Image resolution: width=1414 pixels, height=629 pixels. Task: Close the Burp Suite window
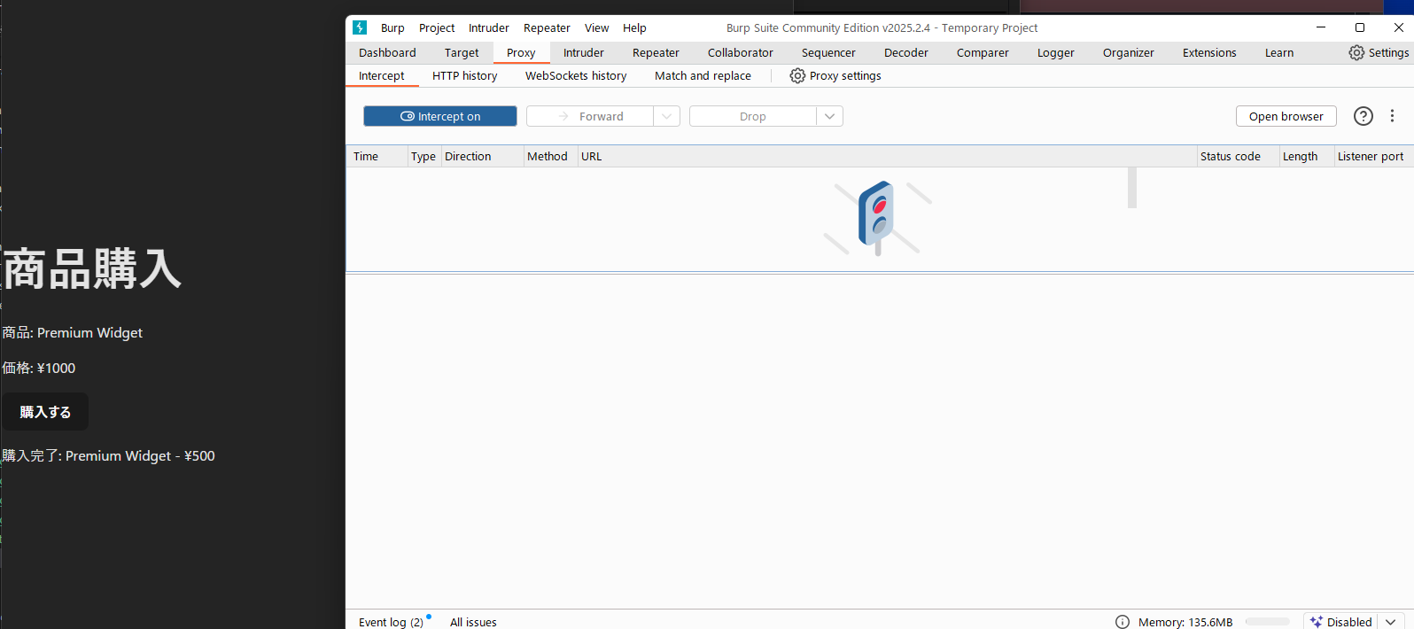(1399, 27)
